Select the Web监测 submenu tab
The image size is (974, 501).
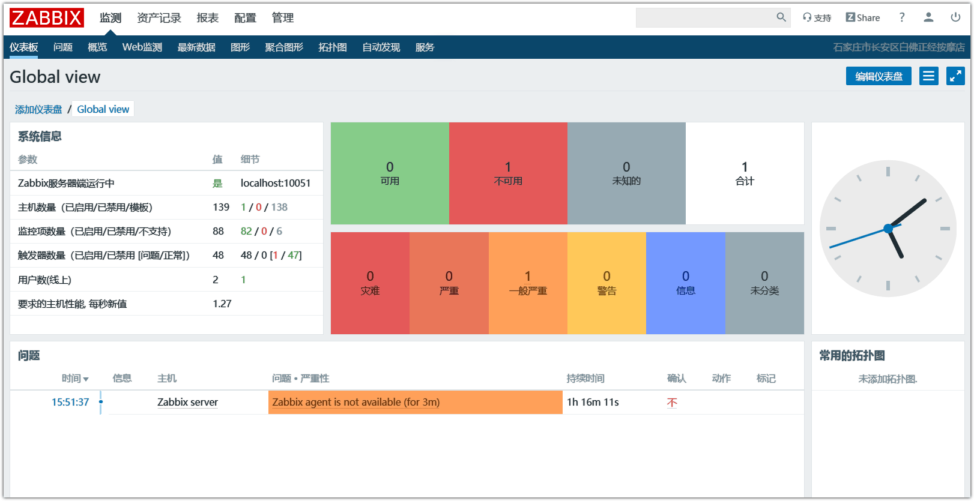click(x=142, y=47)
